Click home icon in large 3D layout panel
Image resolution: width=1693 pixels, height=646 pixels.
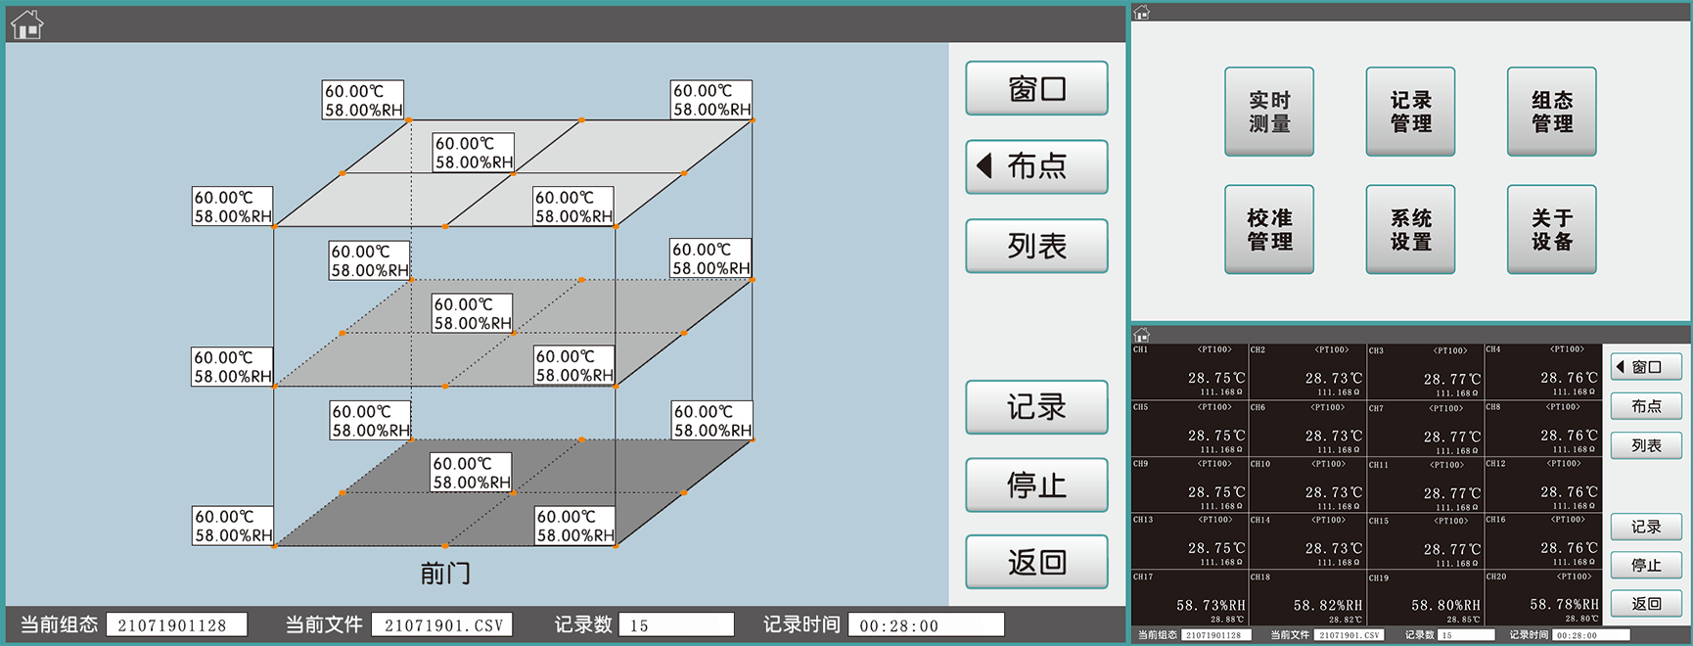pos(26,24)
